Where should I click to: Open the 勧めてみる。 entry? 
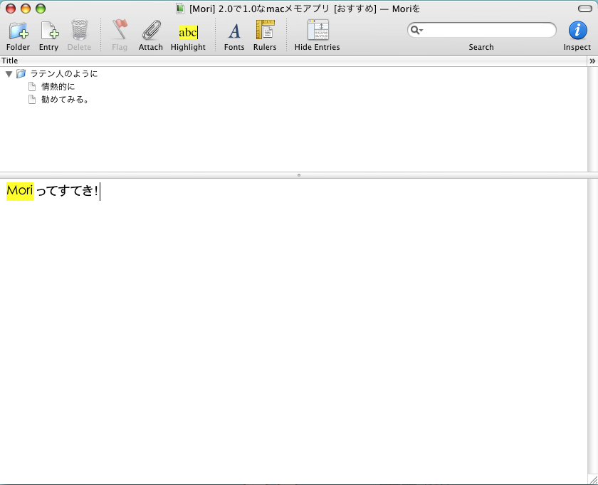click(x=65, y=100)
